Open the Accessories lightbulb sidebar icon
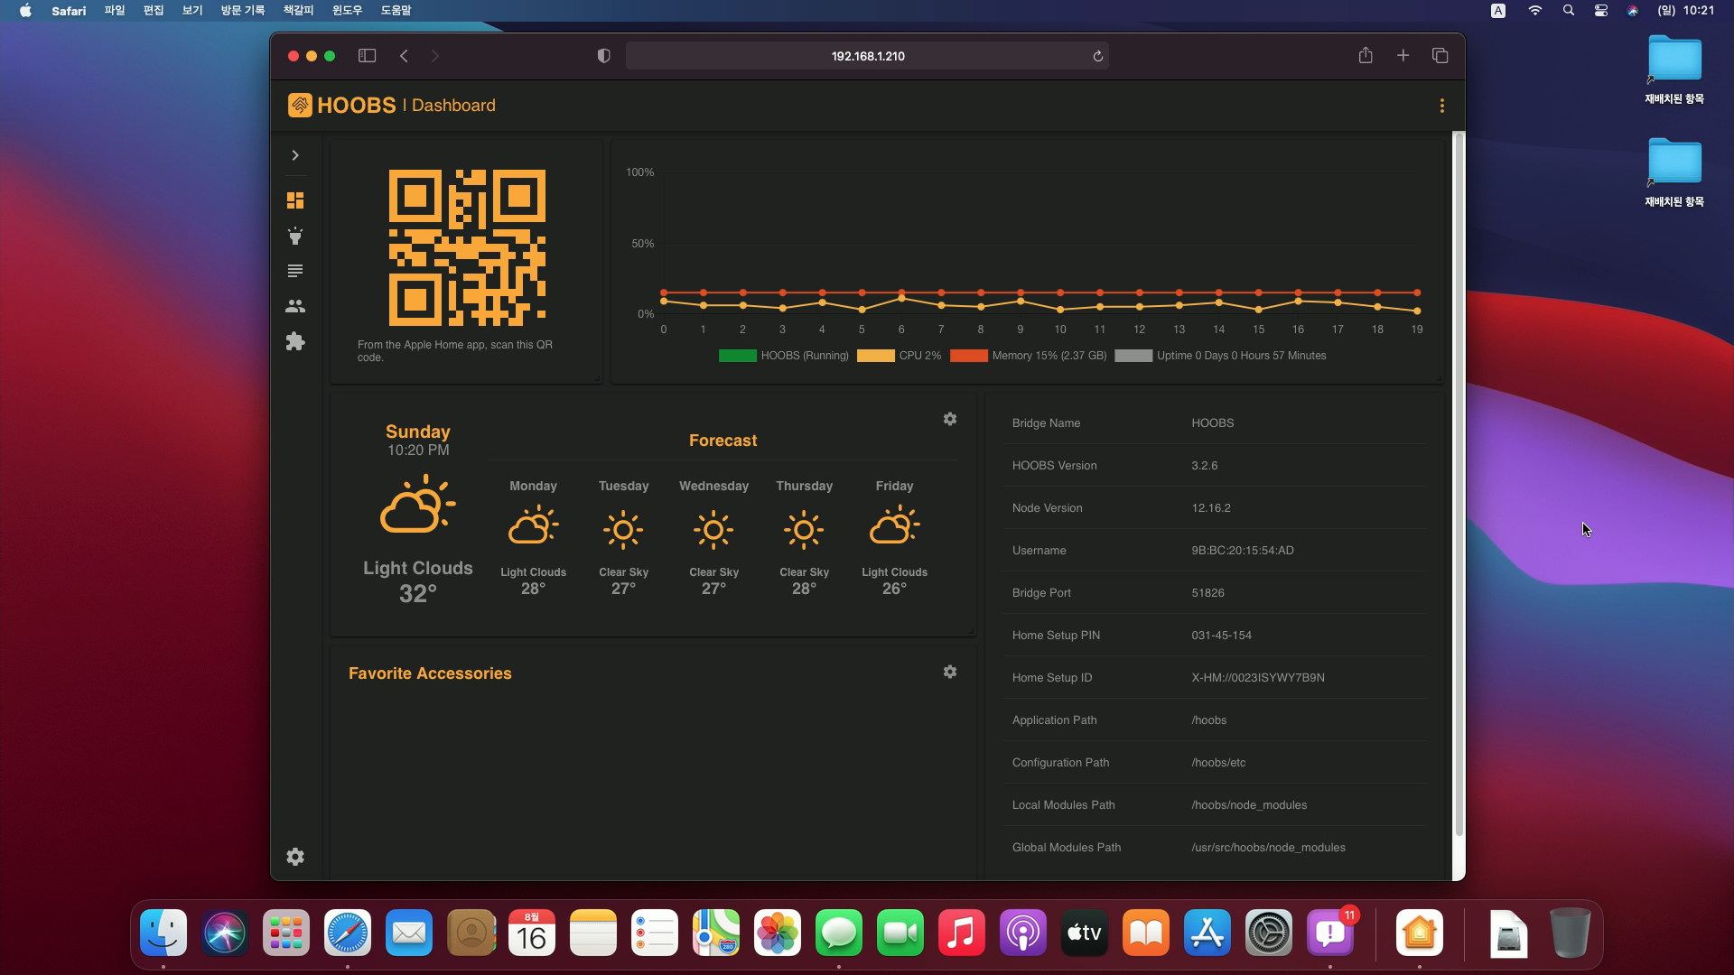Viewport: 1734px width, 975px height. (295, 236)
